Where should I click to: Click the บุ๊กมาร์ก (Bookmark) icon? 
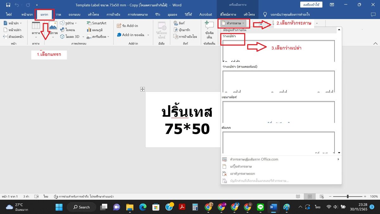pos(181,30)
